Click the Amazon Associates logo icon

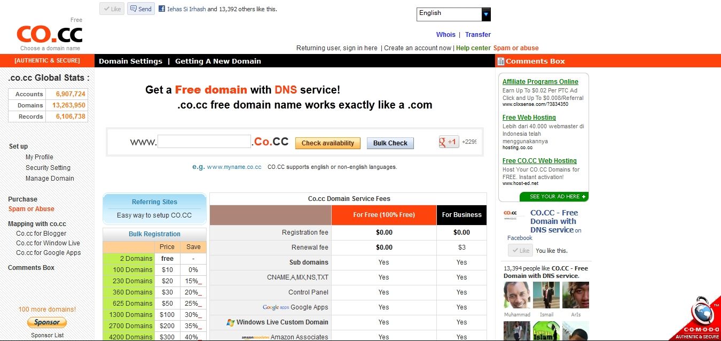point(255,337)
